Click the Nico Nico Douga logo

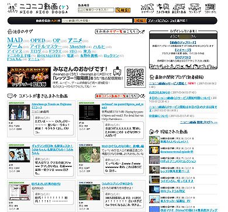39,9
